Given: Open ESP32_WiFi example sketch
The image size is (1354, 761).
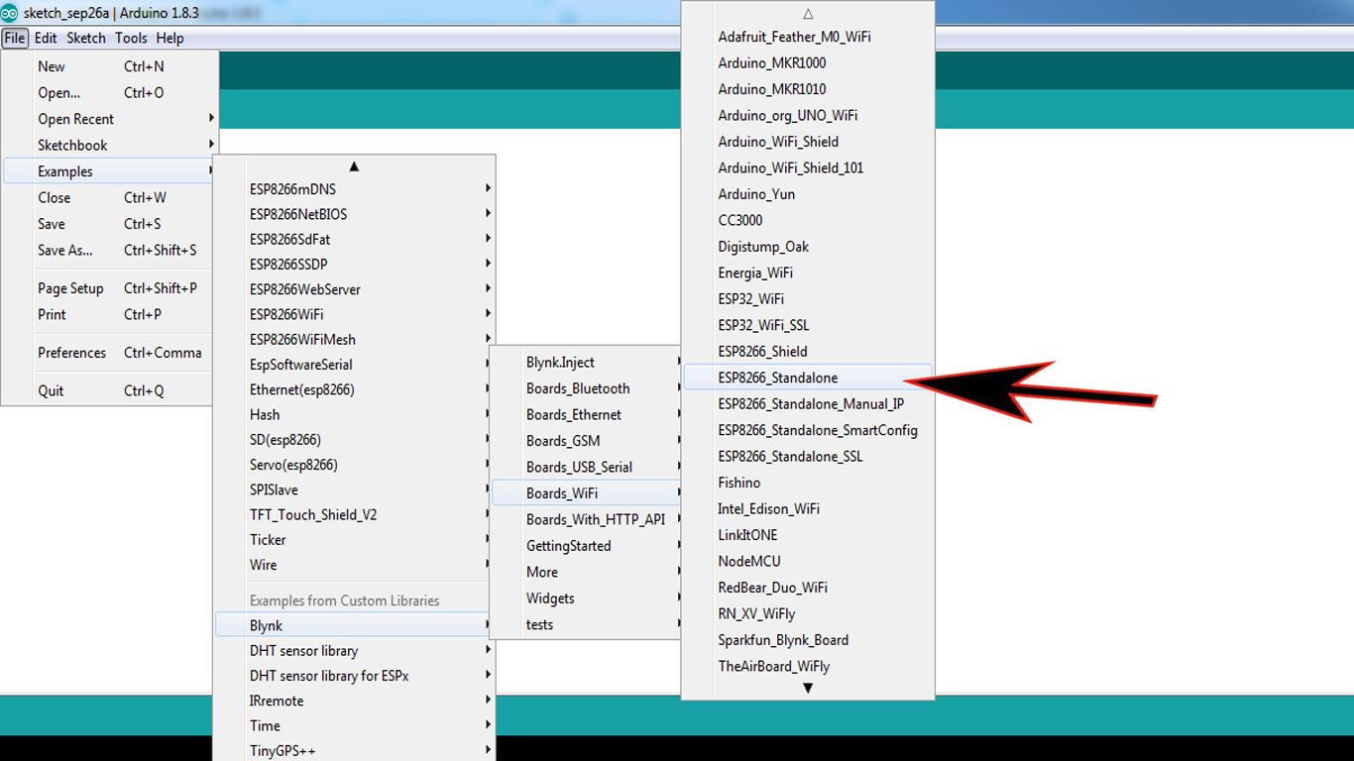Looking at the screenshot, I should 808,299.
